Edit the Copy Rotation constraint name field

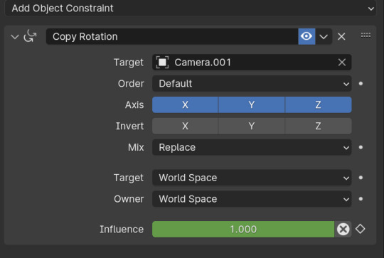tap(172, 36)
